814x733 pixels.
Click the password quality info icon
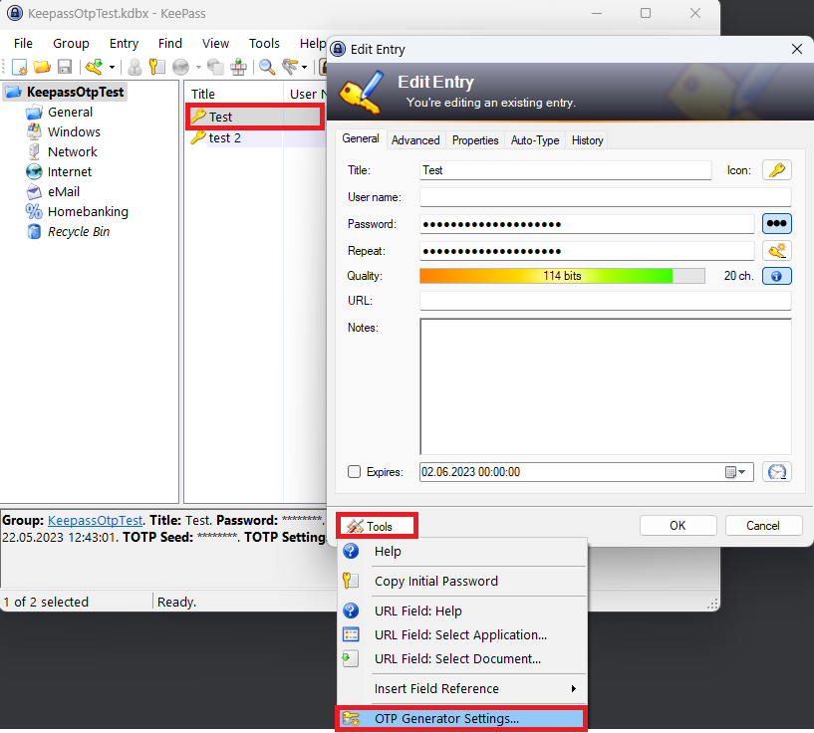[x=776, y=276]
